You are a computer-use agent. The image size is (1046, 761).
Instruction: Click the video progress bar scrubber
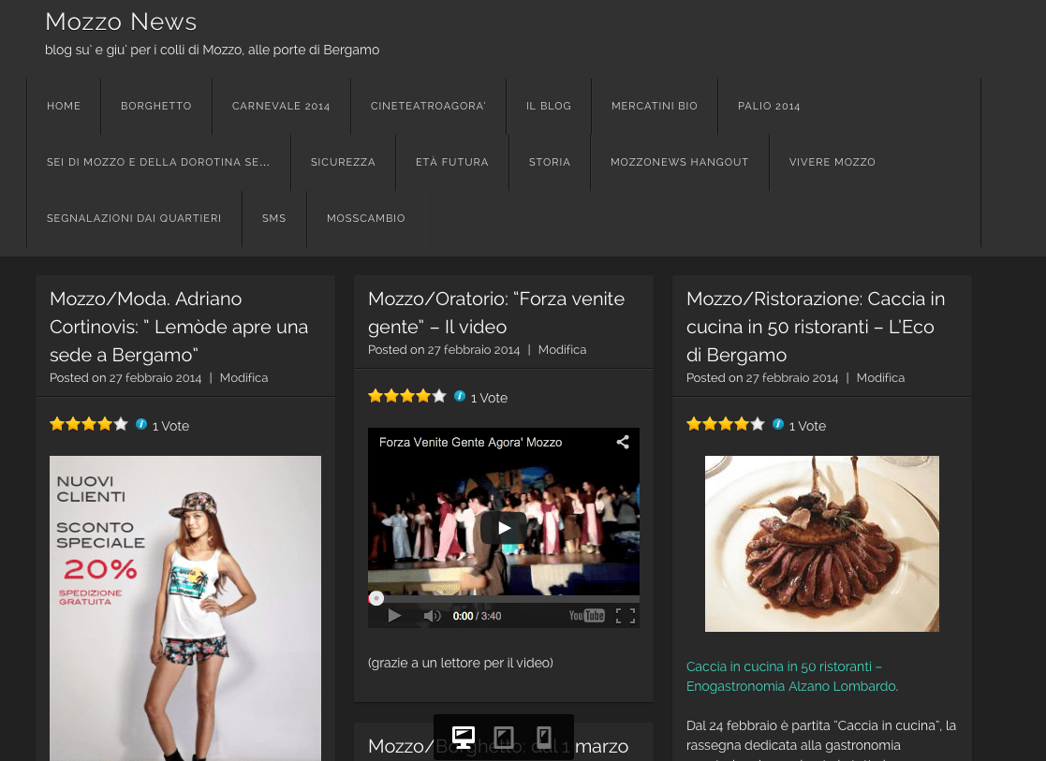376,598
